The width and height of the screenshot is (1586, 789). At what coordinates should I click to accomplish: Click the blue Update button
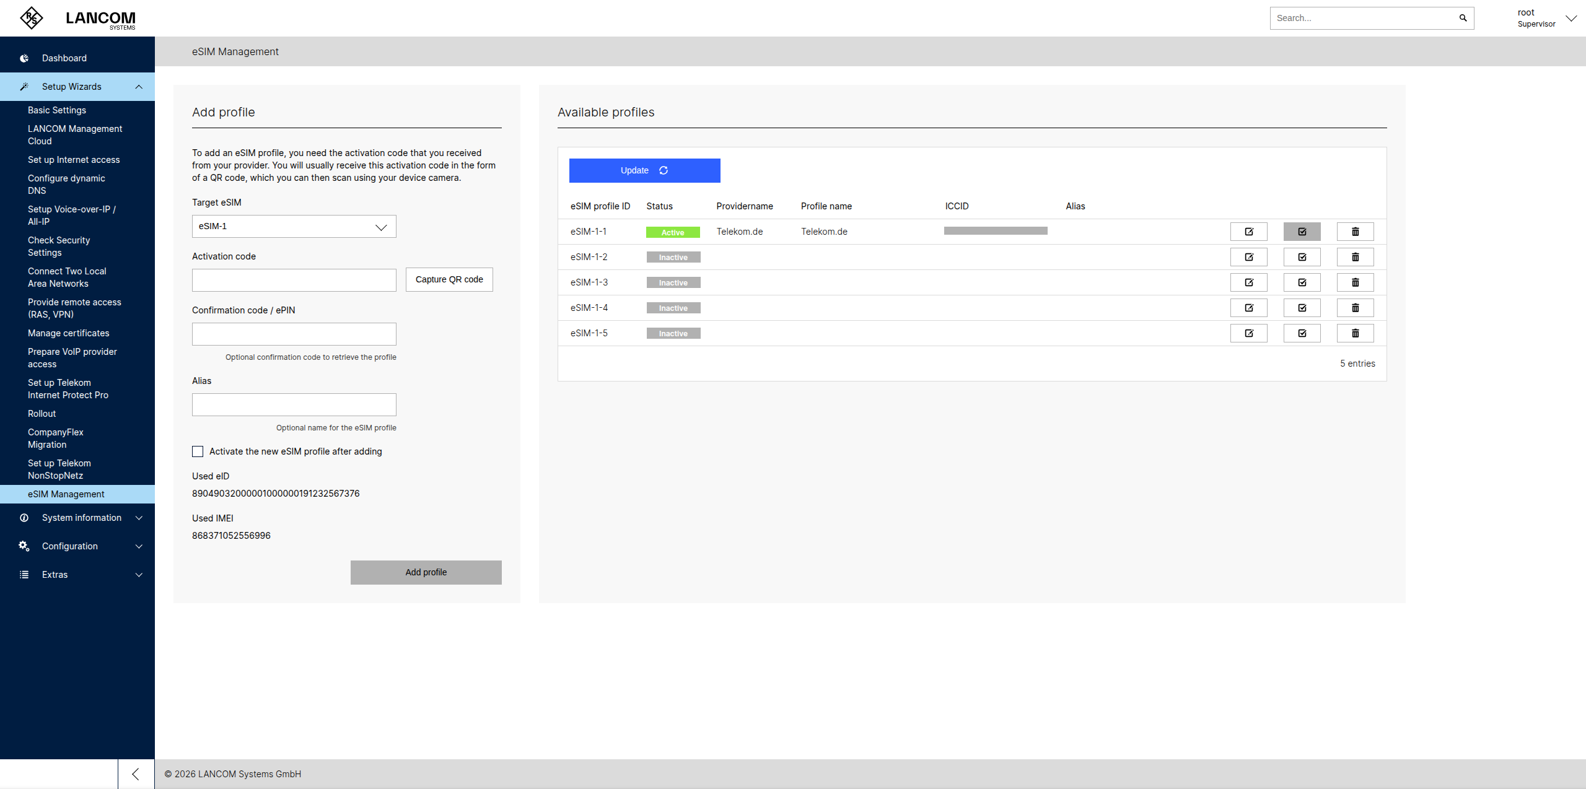coord(644,170)
